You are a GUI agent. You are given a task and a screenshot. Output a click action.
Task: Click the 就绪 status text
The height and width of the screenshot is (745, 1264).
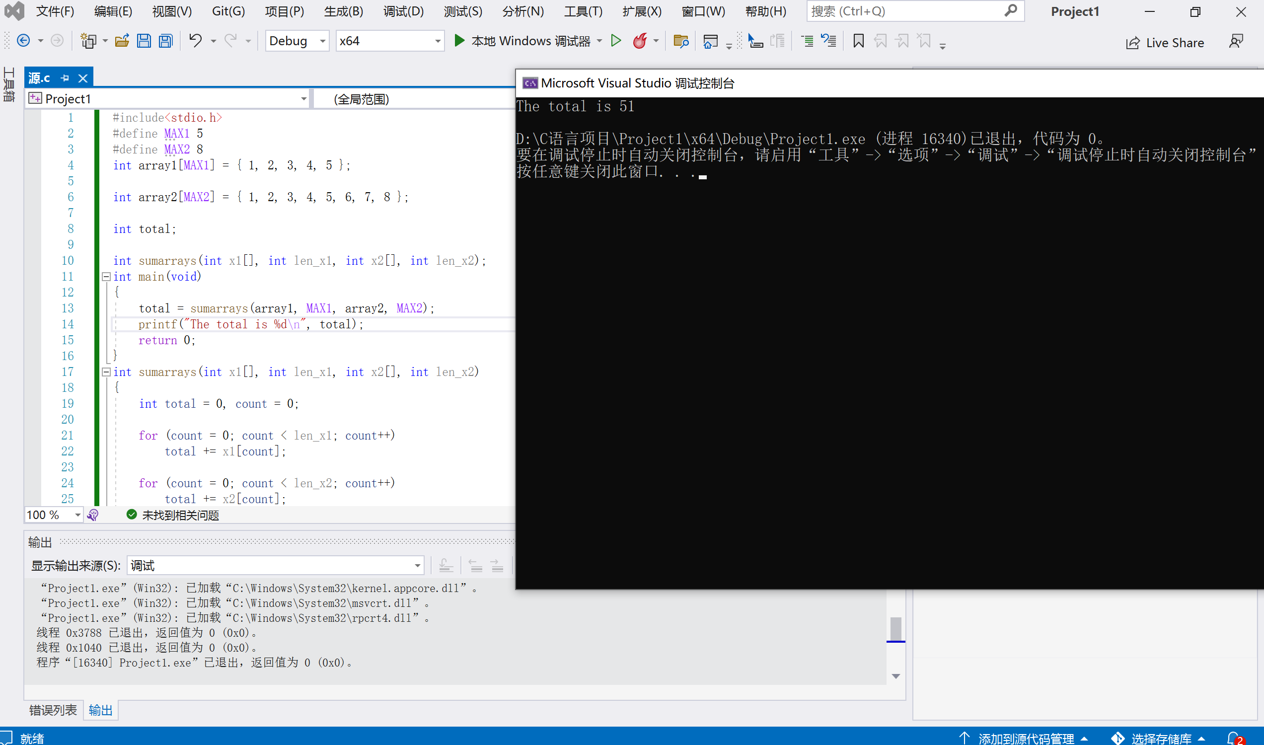click(x=32, y=739)
